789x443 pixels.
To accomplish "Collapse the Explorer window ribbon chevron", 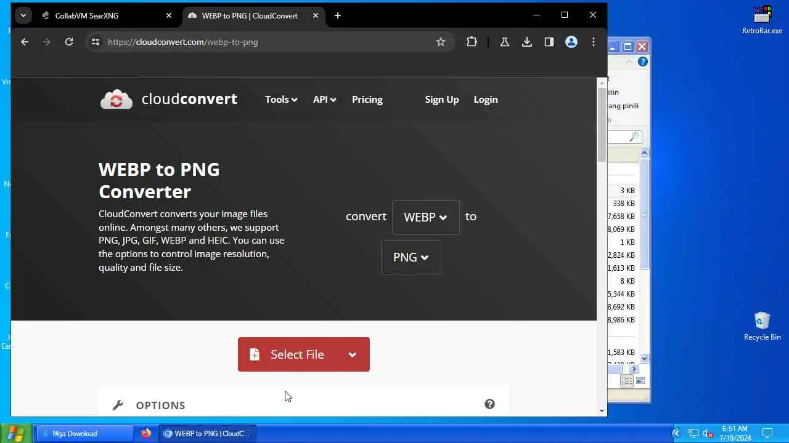I will click(629, 62).
